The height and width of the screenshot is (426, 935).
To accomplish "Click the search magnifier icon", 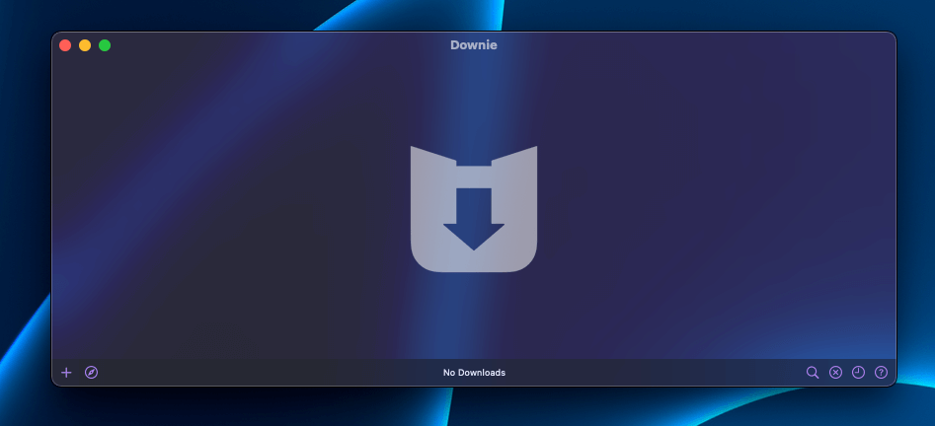I will pyautogui.click(x=813, y=373).
